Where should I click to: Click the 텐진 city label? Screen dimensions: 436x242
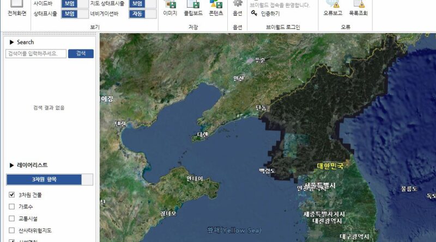click(x=120, y=124)
